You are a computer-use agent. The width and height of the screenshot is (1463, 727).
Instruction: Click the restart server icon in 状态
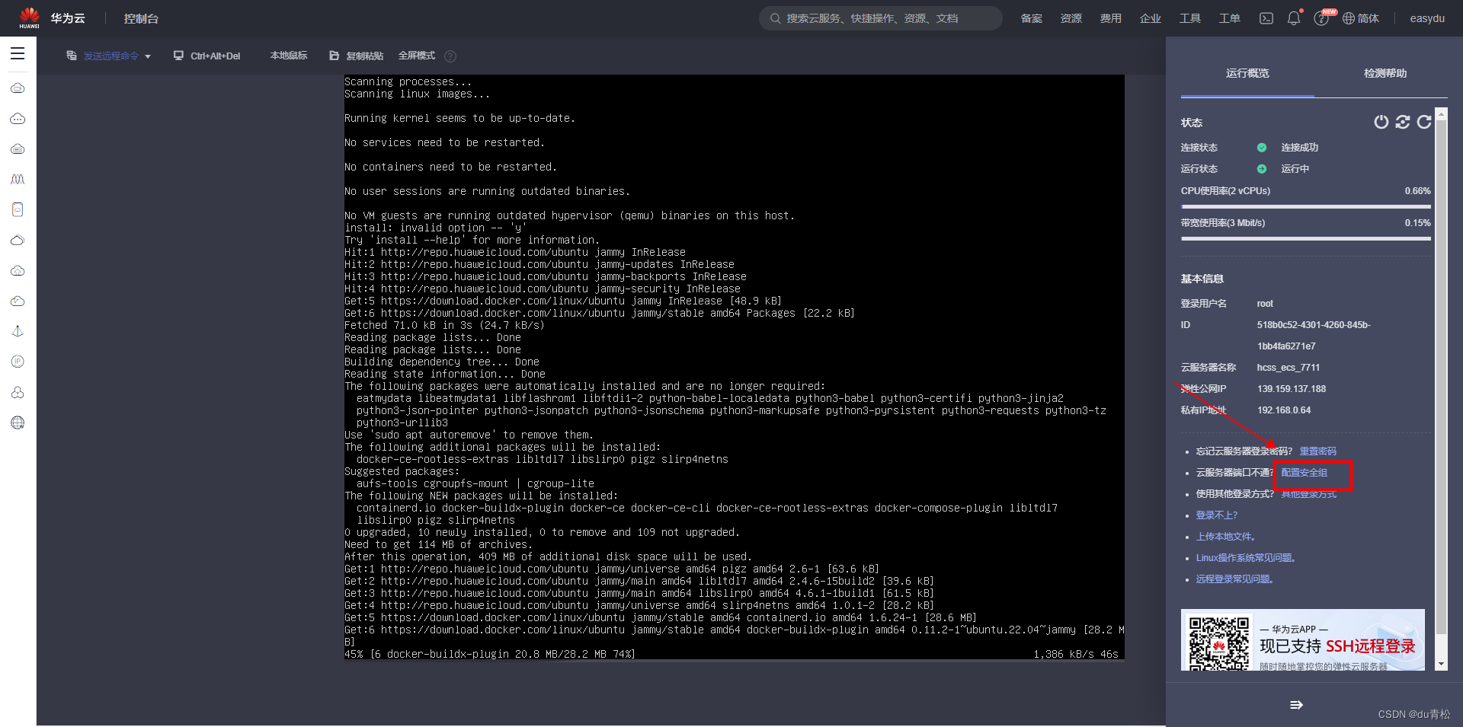[1403, 122]
